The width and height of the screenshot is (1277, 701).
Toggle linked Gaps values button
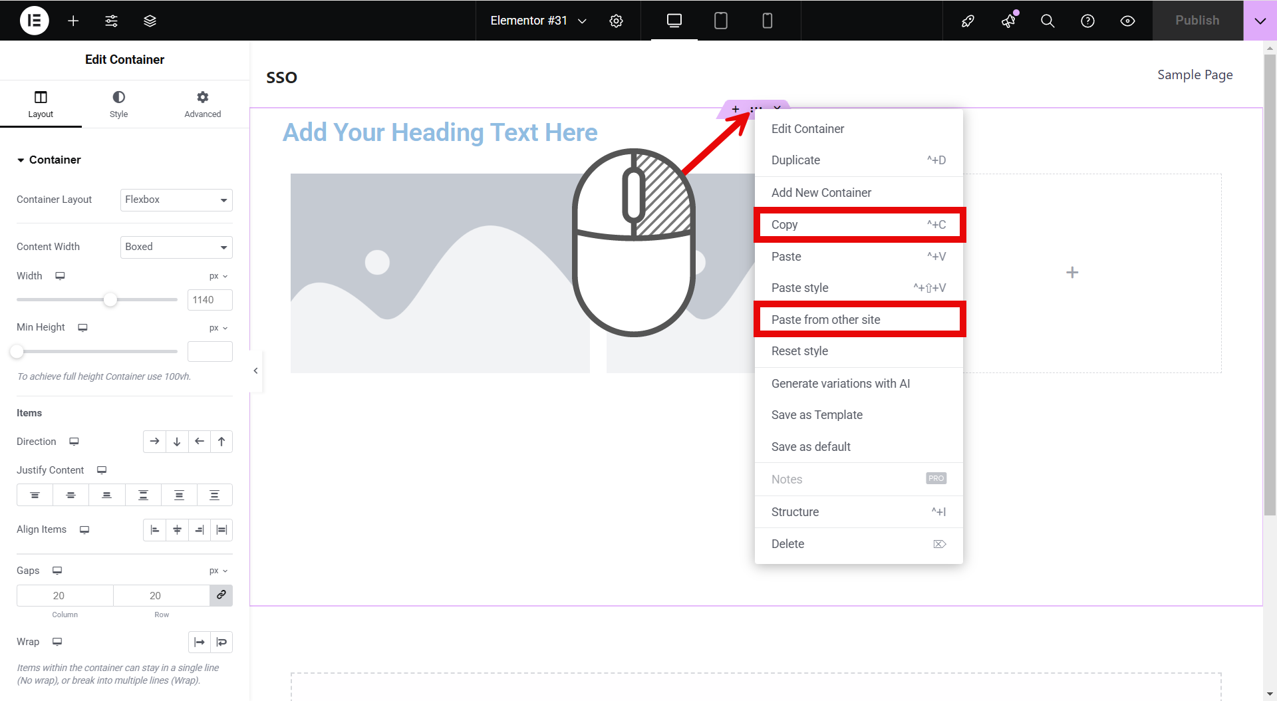[221, 595]
